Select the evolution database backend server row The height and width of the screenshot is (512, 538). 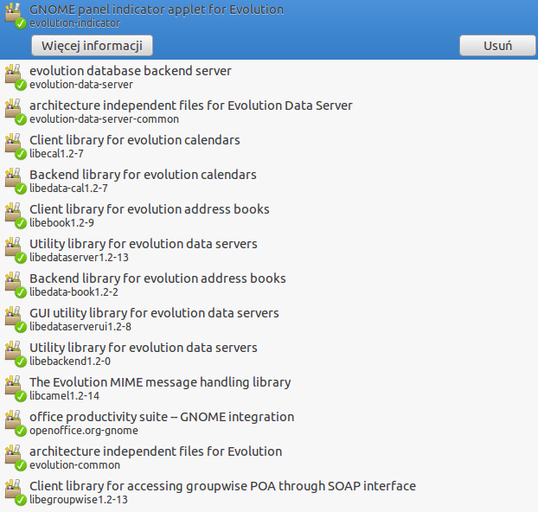[269, 77]
